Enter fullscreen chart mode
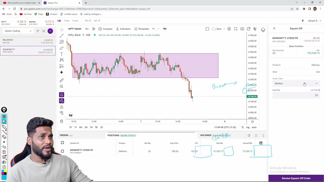The width and height of the screenshot is (324, 182). (236, 29)
